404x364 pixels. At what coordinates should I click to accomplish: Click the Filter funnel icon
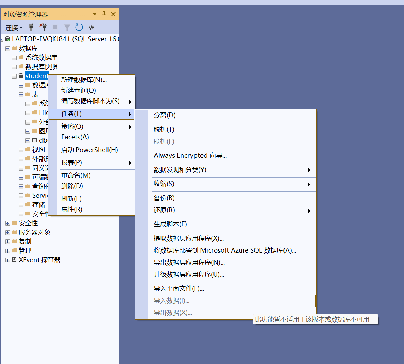click(x=67, y=27)
